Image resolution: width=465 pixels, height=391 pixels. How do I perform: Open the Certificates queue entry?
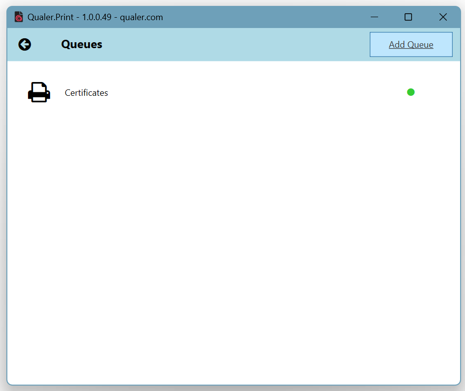coord(86,93)
